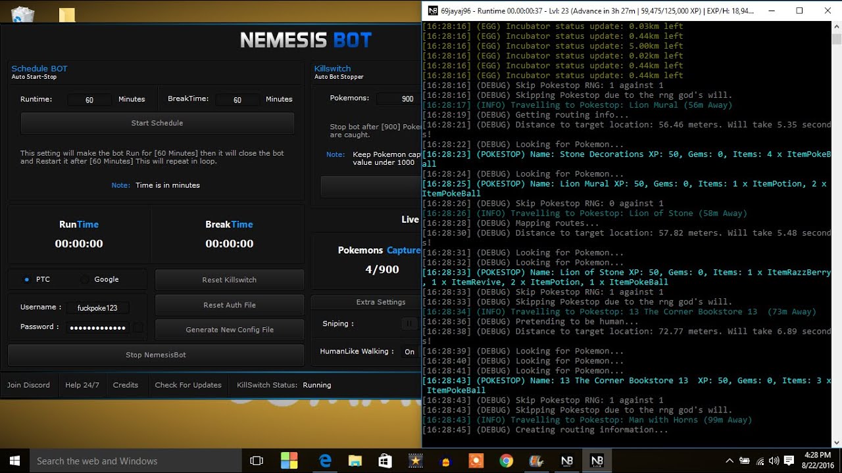
Task: Click the Schedule BOT heading
Action: [x=39, y=68]
